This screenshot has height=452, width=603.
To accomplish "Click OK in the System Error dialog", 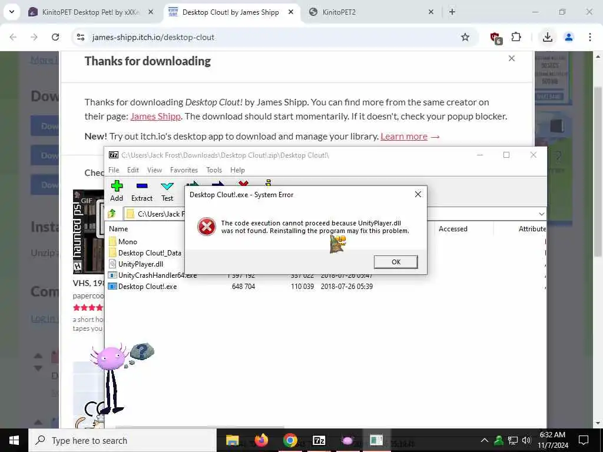I will 396,262.
